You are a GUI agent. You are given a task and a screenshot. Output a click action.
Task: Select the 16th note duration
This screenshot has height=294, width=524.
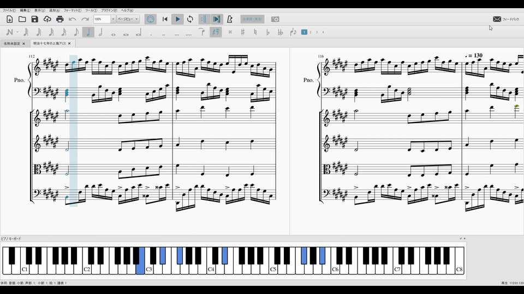[63, 32]
